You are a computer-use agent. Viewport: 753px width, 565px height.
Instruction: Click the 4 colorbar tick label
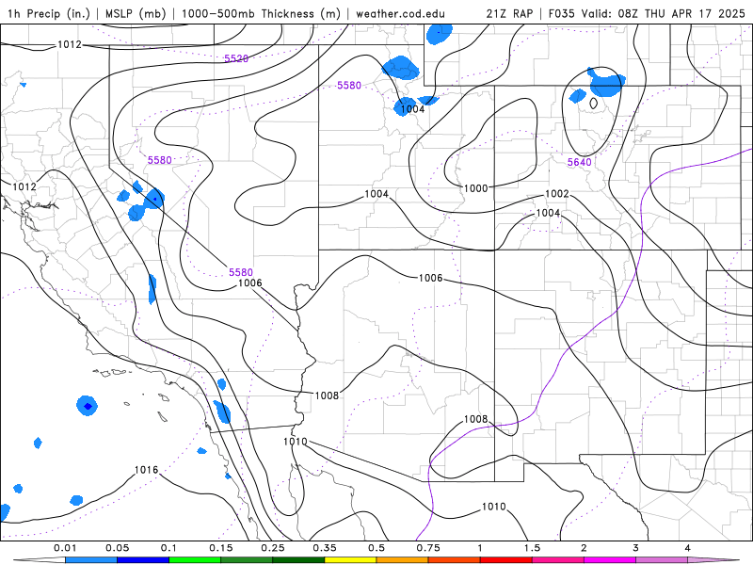coord(688,548)
